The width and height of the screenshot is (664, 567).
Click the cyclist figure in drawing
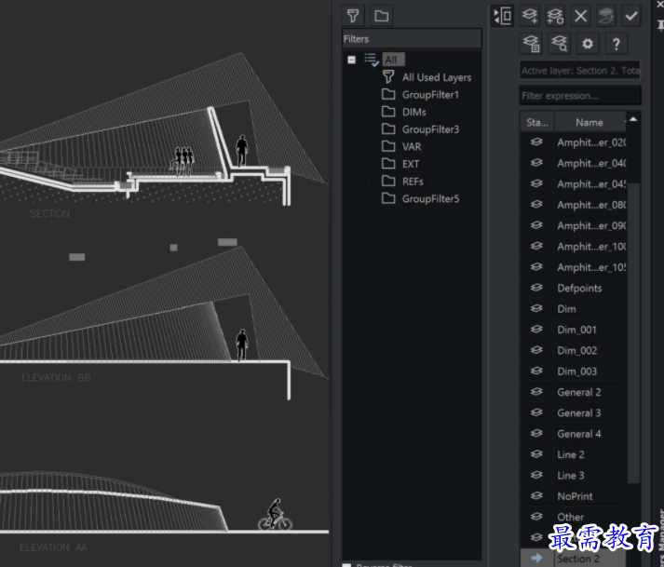click(276, 515)
